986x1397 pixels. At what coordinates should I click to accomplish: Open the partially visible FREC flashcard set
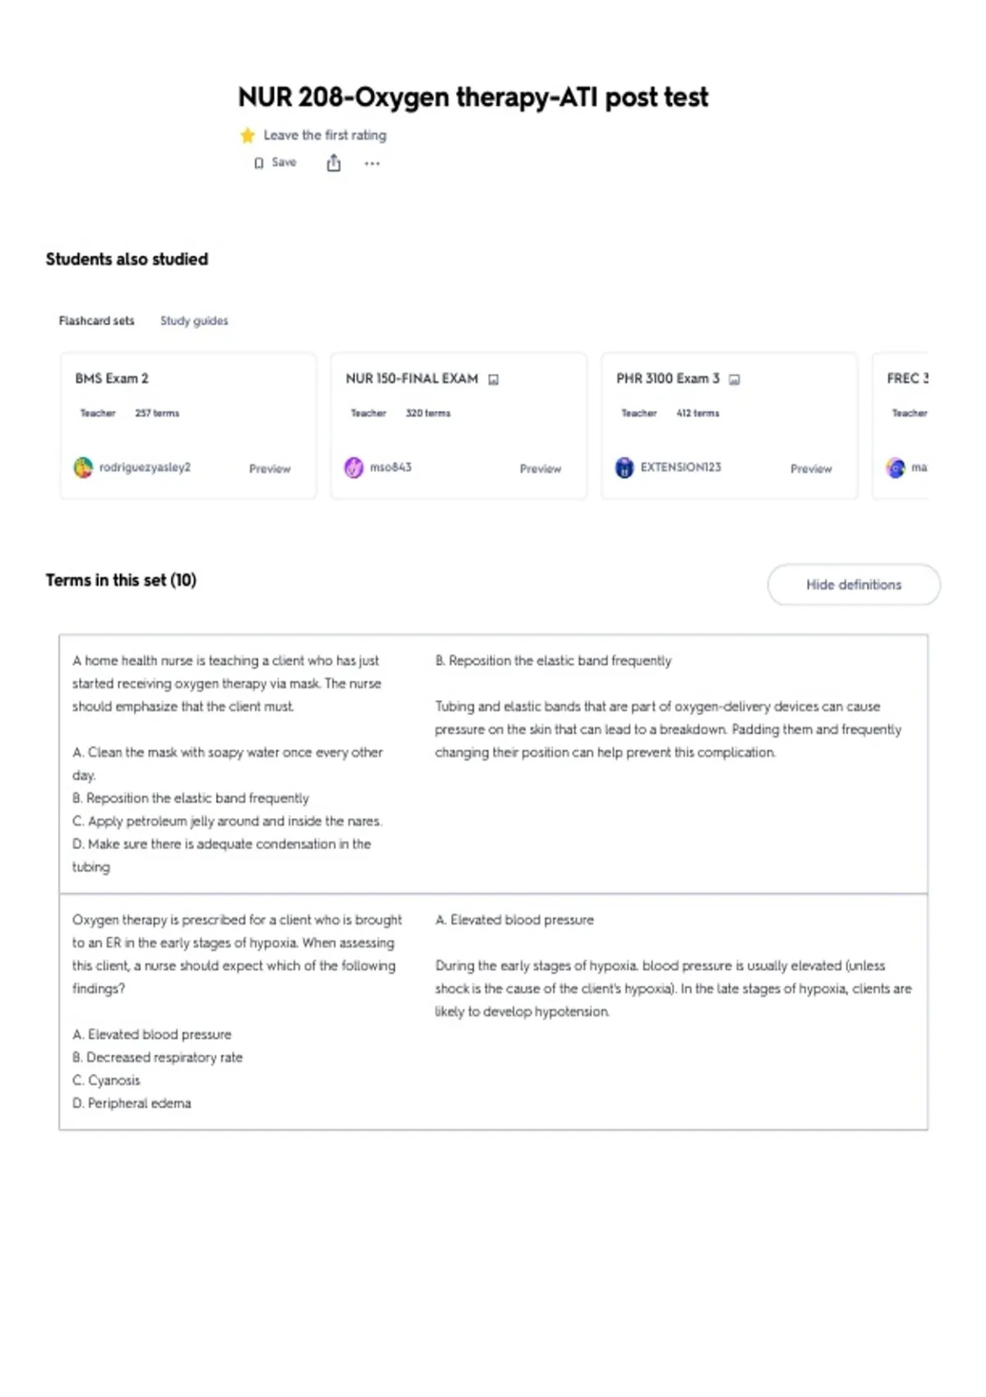pyautogui.click(x=901, y=426)
